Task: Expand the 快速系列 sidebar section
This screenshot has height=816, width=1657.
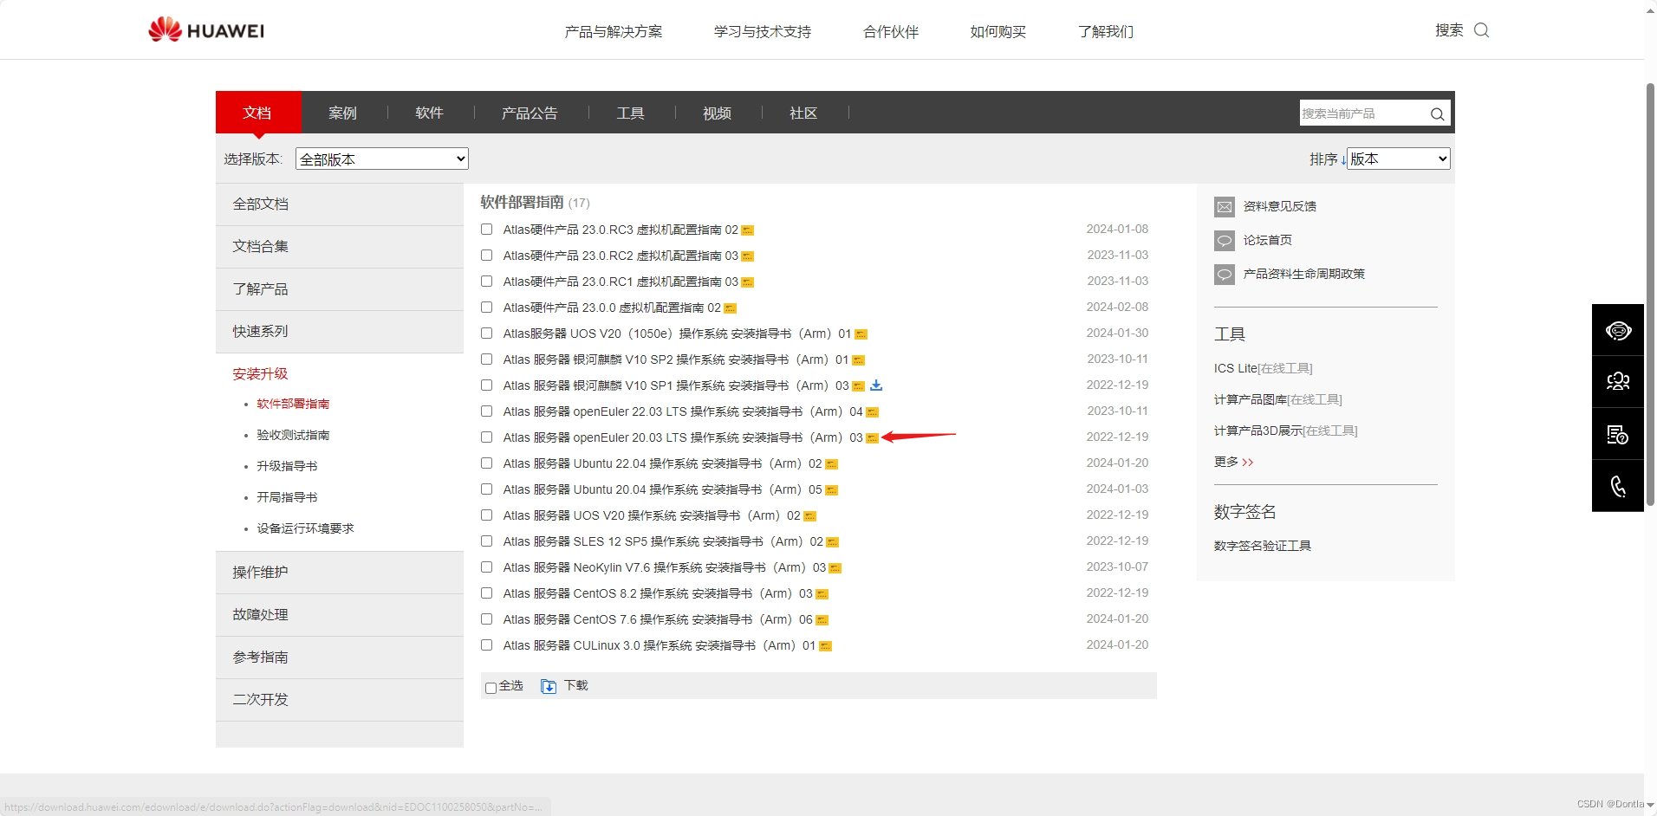Action: pyautogui.click(x=340, y=332)
